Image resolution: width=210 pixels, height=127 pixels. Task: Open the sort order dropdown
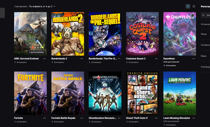coord(42,7)
